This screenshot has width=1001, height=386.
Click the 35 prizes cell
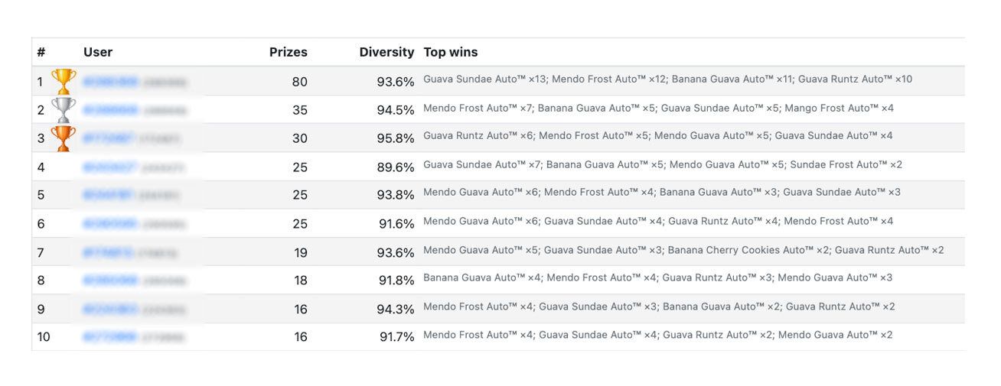pos(299,110)
